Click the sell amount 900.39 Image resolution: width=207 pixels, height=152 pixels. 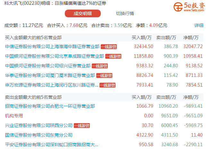click(x=171, y=56)
